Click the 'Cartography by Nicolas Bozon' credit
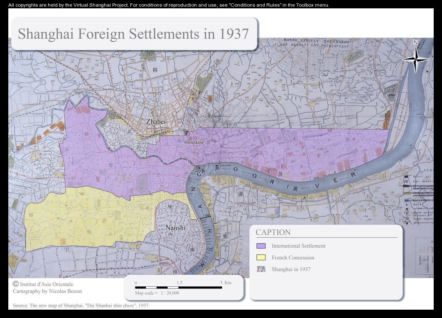 pos(47,291)
